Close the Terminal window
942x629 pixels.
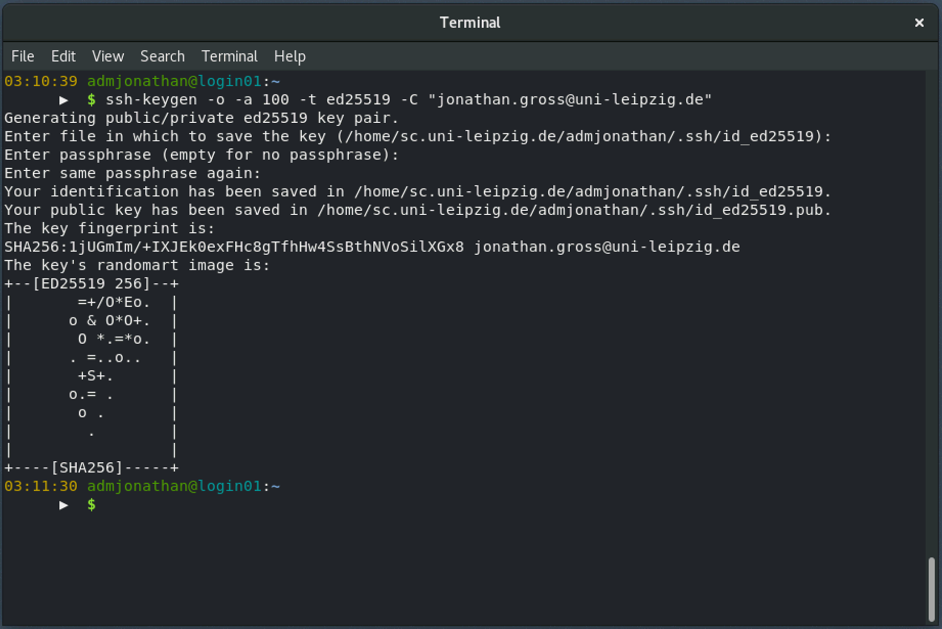point(919,23)
